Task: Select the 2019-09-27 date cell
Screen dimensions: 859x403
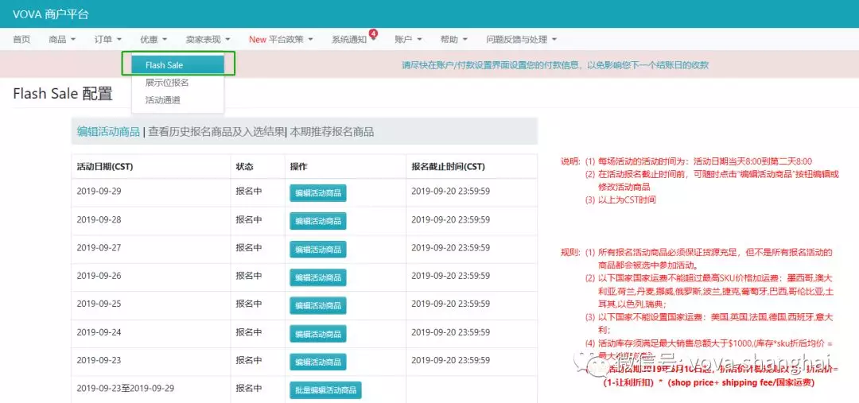Action: tap(150, 249)
